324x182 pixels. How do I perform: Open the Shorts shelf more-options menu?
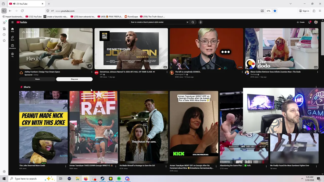(316, 87)
